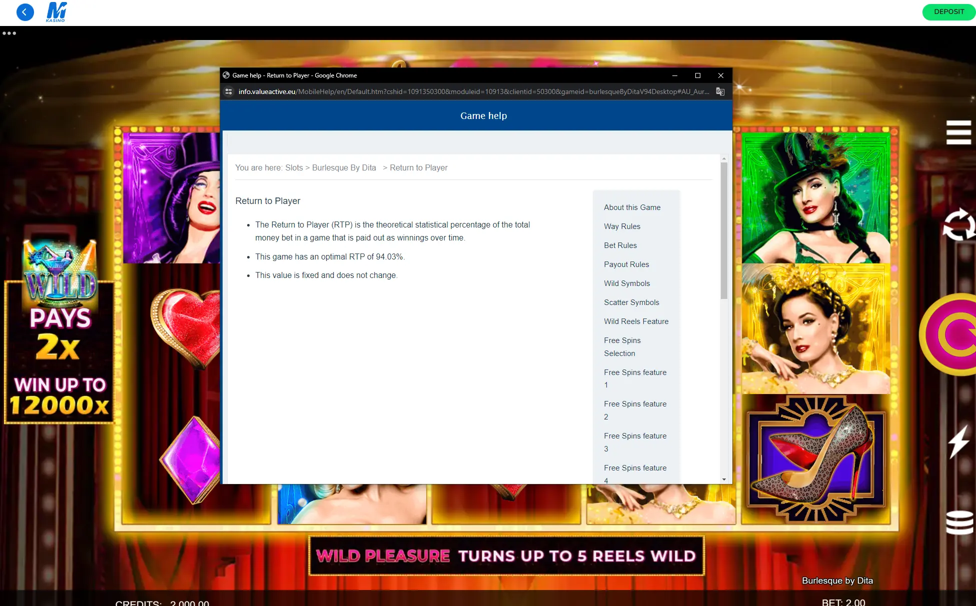The height and width of the screenshot is (606, 976).
Task: Click the blue back arrow button
Action: coord(25,12)
